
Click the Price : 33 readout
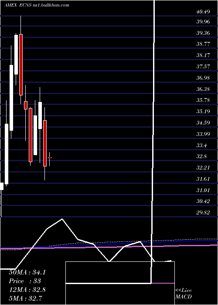(x=25, y=281)
